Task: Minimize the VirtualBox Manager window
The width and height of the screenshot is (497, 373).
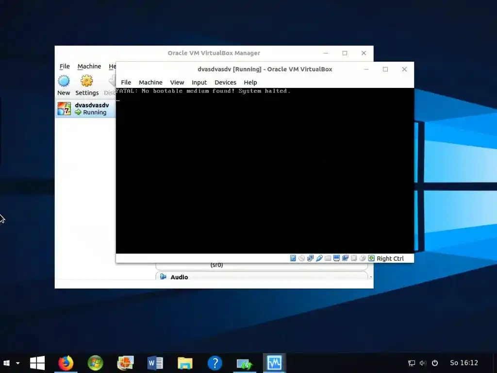Action: coord(326,53)
